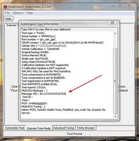
Task: Click "Tool SUPPORTS multiple ECUs." line
Action: [x=40, y=84]
